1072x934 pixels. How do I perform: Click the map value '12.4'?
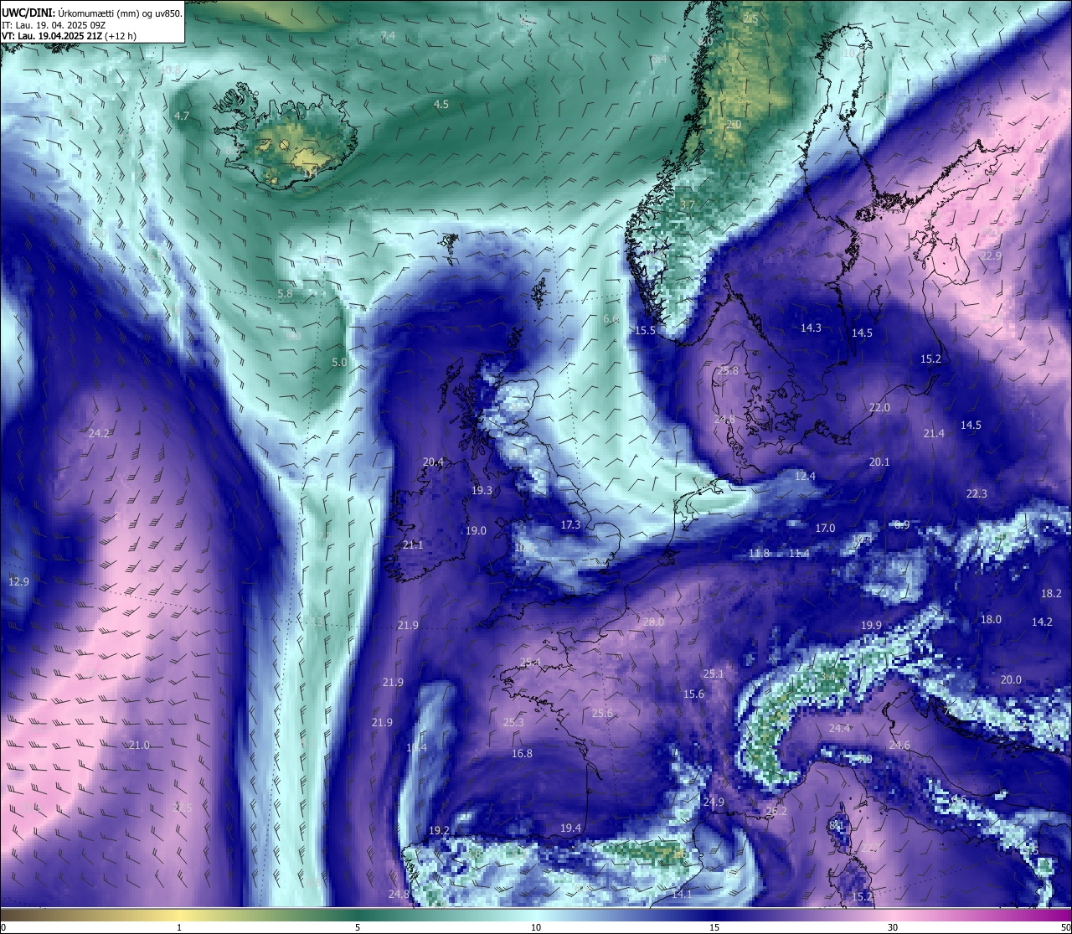[x=805, y=476]
